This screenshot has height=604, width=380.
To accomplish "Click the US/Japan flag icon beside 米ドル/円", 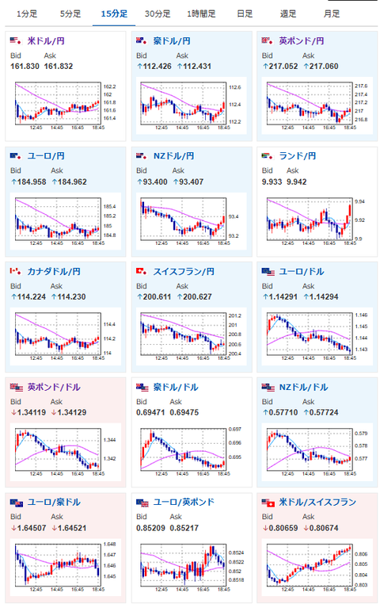I will coord(15,41).
